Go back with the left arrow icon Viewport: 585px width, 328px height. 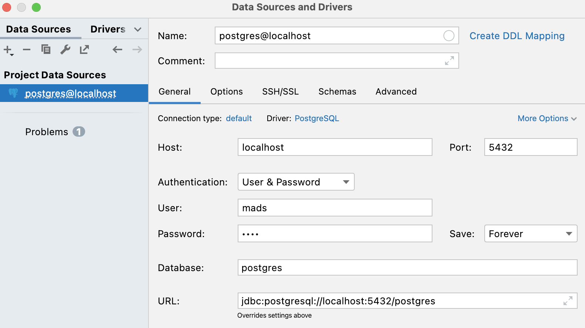[x=117, y=49]
